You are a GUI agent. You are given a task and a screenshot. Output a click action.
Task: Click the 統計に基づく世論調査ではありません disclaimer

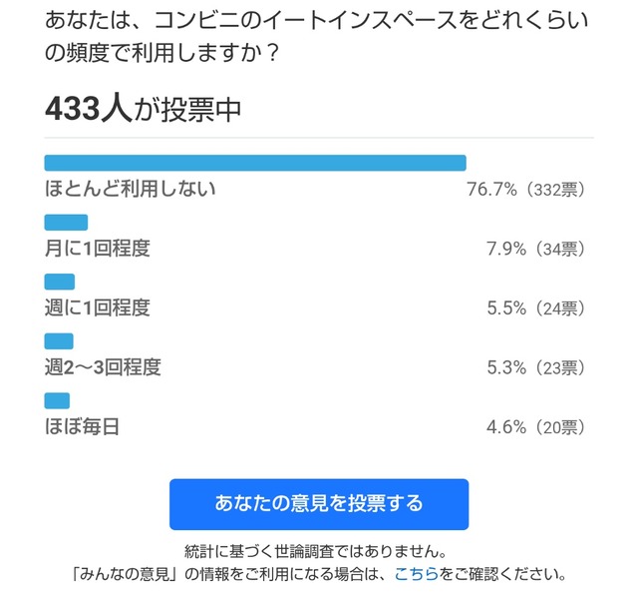(316, 551)
